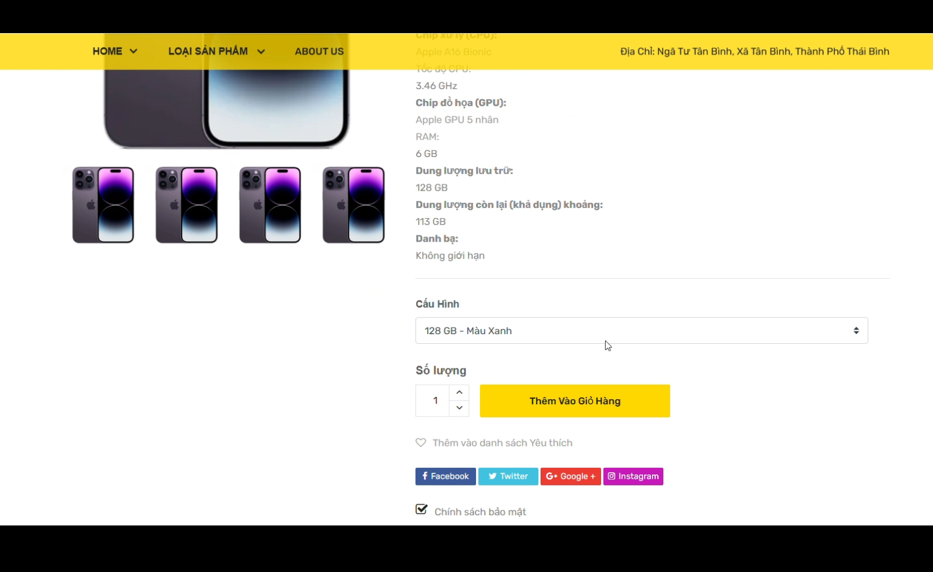The width and height of the screenshot is (933, 572).
Task: Click the 'Dung lượng lưu trữ:' label
Action: click(464, 171)
